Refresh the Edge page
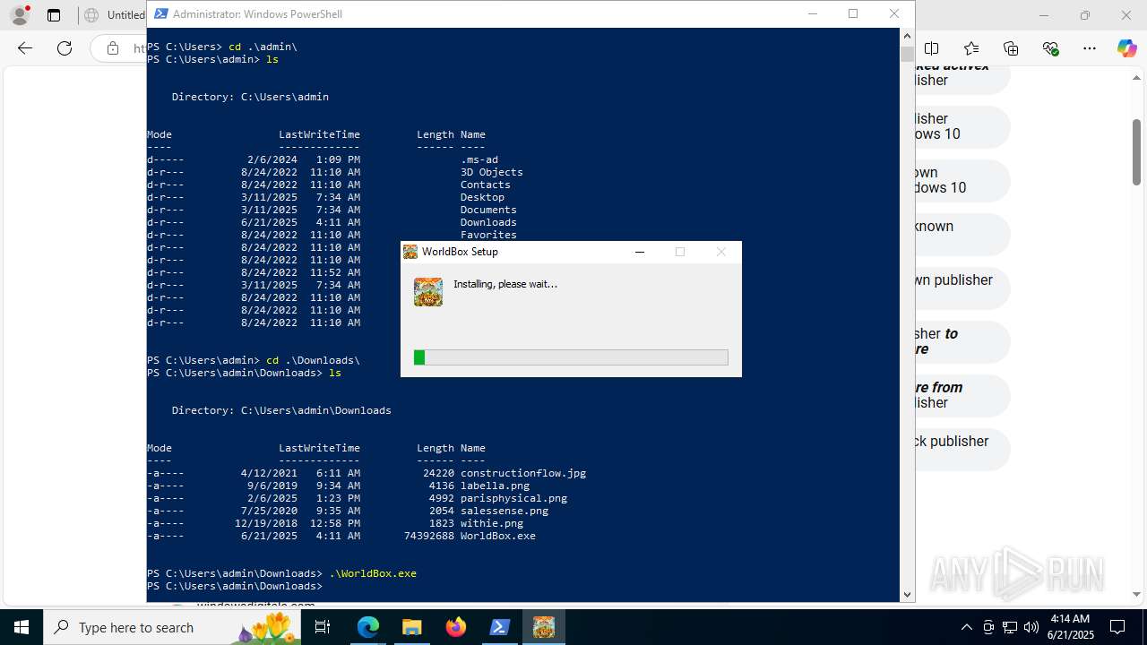This screenshot has height=645, width=1147. tap(65, 48)
